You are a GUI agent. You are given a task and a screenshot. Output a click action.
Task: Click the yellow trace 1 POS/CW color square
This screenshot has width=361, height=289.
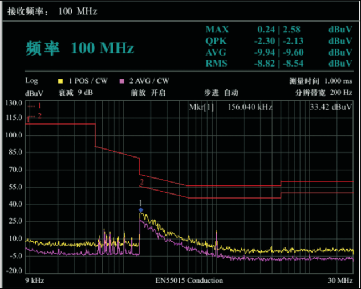[61, 81]
